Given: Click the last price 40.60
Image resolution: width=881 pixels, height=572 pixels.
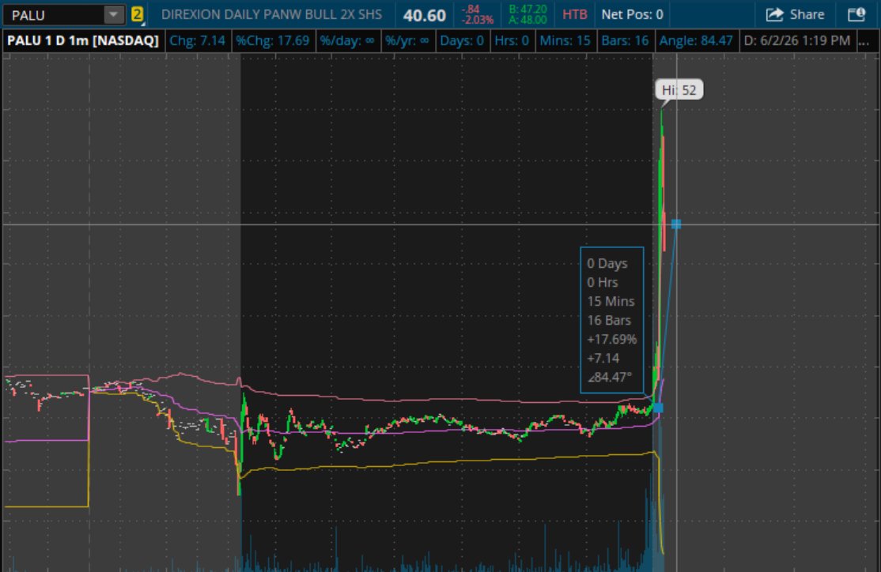Looking at the screenshot, I should 424,15.
